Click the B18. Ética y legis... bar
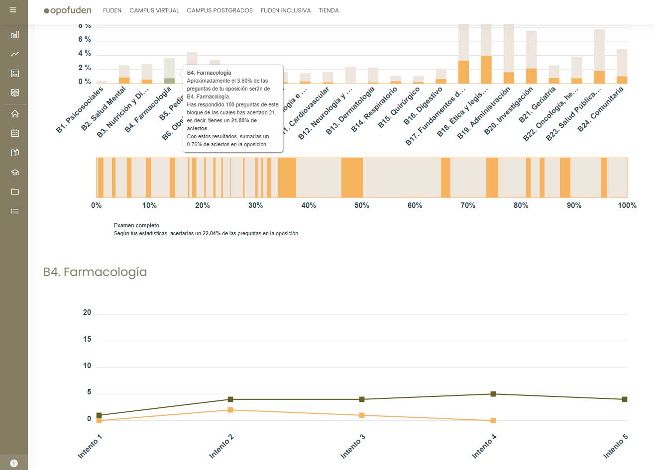Screen dimensions: 654x470 [x=486, y=54]
